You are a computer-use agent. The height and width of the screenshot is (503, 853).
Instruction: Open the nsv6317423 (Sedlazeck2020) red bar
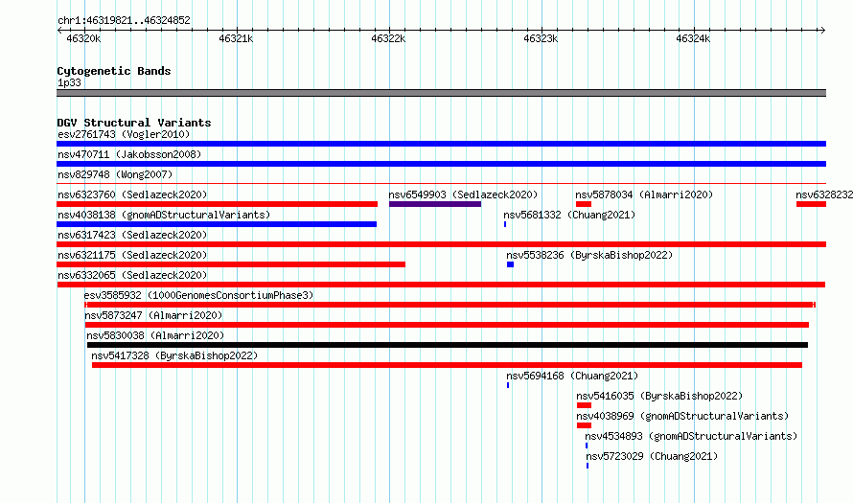pyautogui.click(x=441, y=244)
